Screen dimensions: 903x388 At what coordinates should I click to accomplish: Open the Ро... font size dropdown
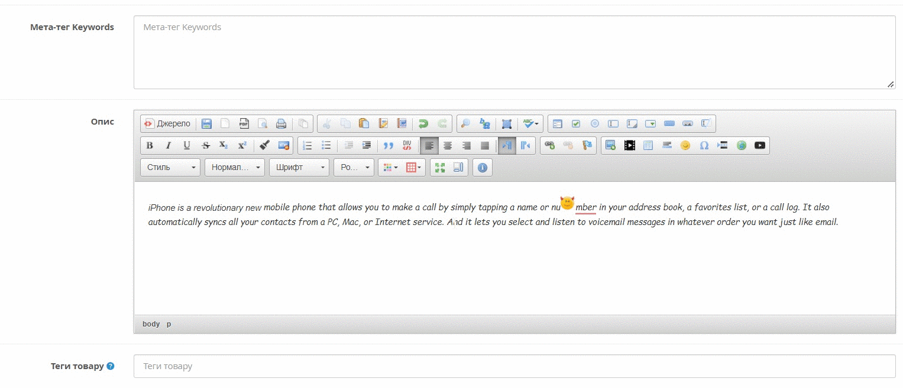tap(354, 168)
